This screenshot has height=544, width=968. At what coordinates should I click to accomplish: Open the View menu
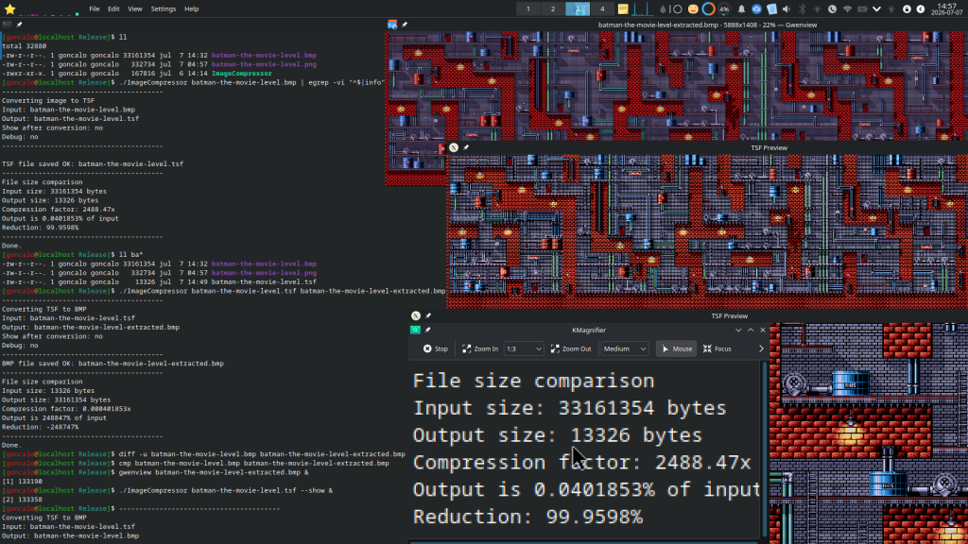click(x=134, y=9)
